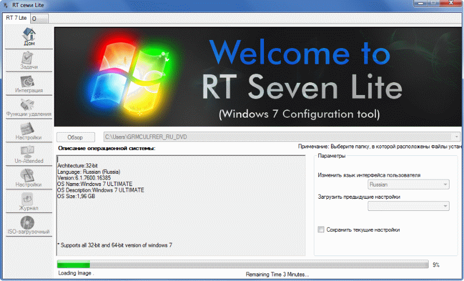Click the Параметры group label

(331, 156)
